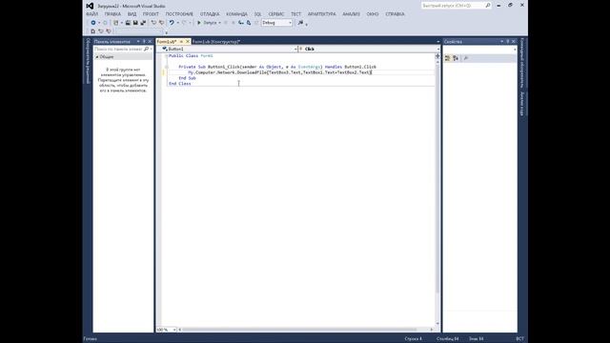Image resolution: width=610 pixels, height=343 pixels.
Task: Open the SQL menu
Action: [x=257, y=14]
